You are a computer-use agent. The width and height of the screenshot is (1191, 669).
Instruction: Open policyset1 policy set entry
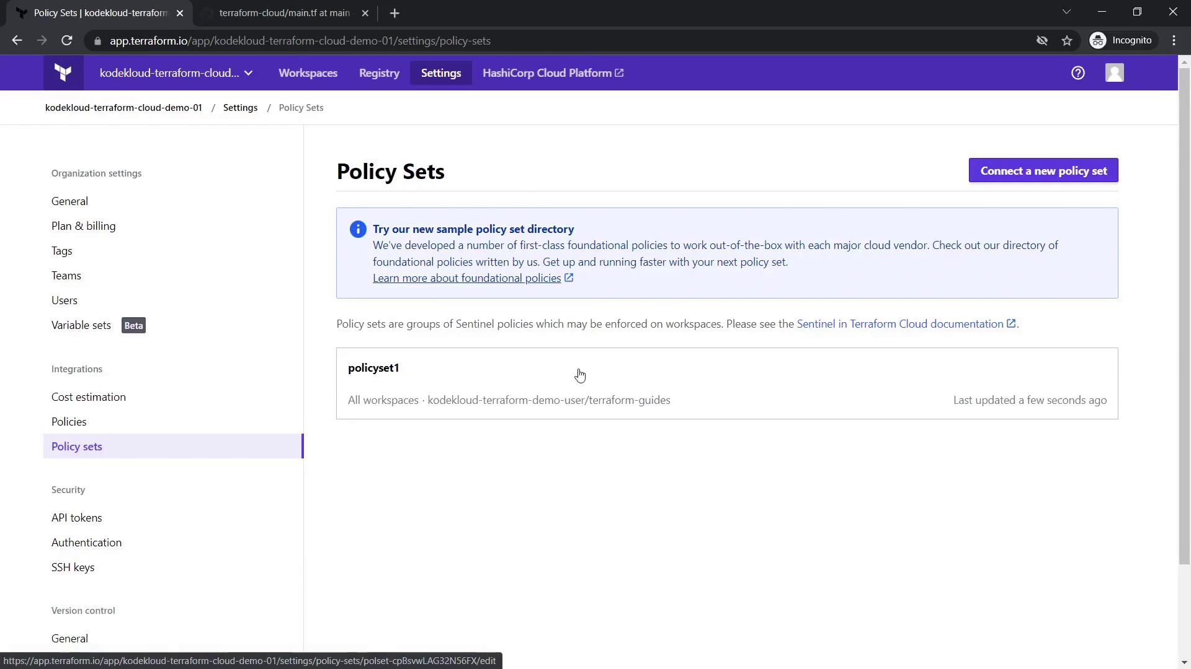point(373,368)
